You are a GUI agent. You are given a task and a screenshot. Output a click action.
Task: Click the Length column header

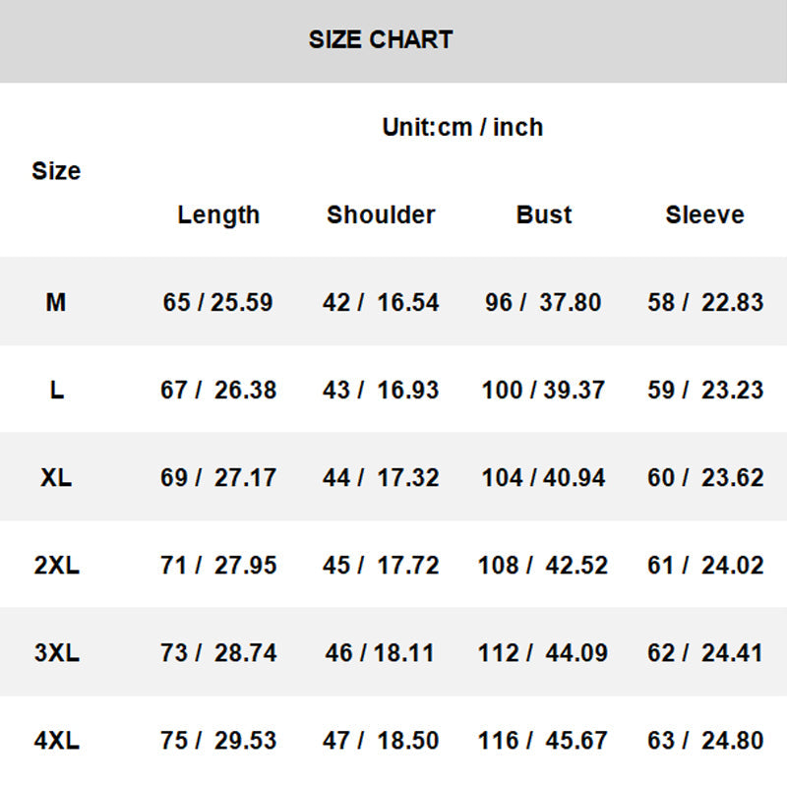coord(218,214)
